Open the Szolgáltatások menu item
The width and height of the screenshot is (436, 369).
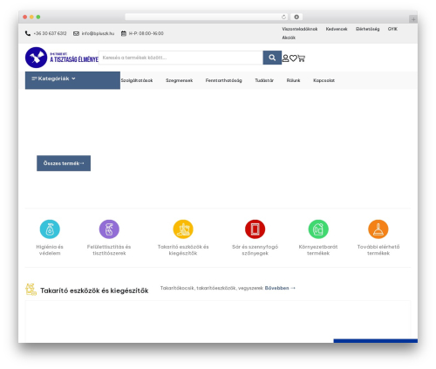[x=137, y=80]
